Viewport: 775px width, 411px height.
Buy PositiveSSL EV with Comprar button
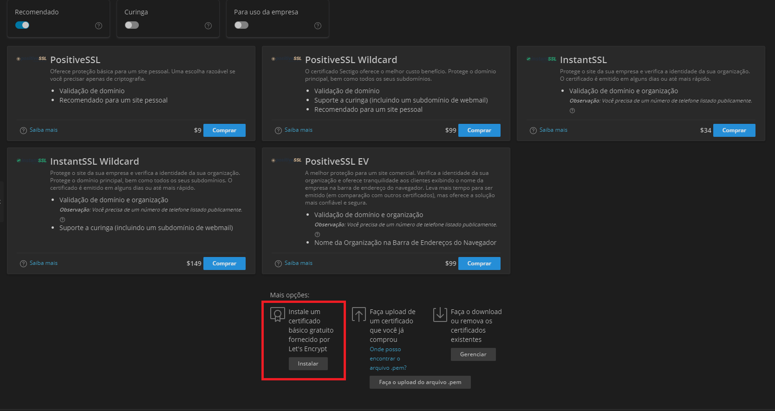click(479, 263)
